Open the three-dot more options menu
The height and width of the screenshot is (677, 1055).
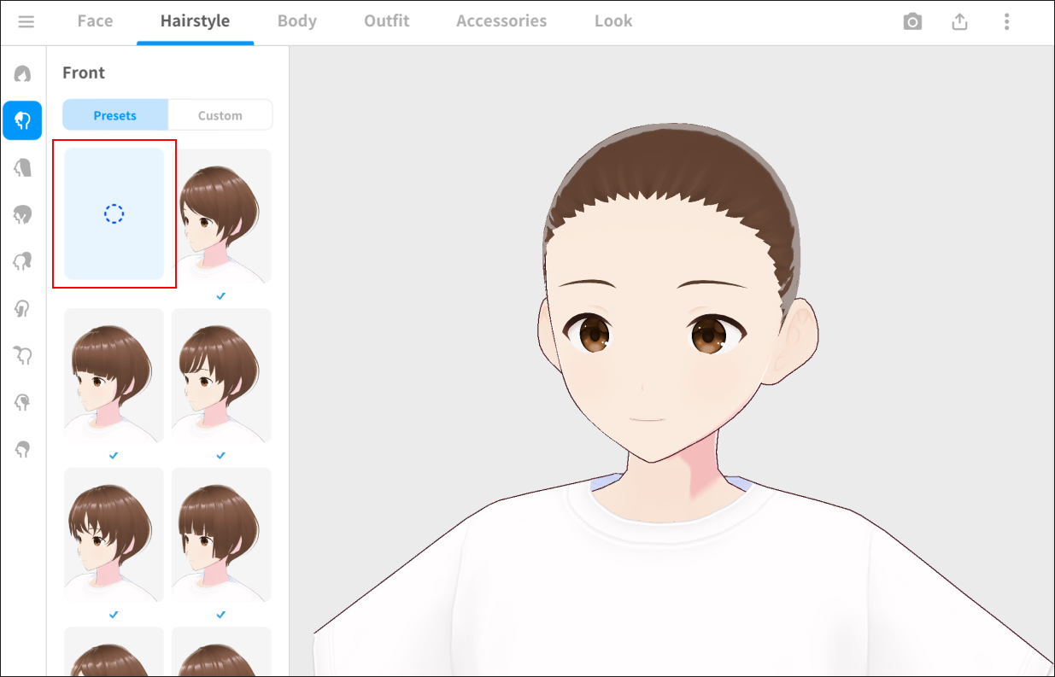click(x=1007, y=21)
